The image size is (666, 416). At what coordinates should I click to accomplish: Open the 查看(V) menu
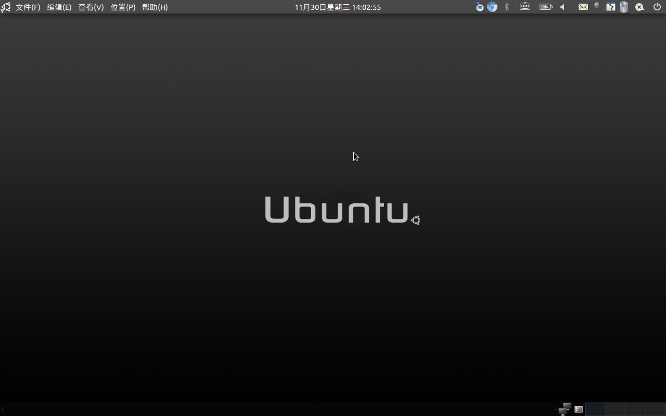coord(91,7)
